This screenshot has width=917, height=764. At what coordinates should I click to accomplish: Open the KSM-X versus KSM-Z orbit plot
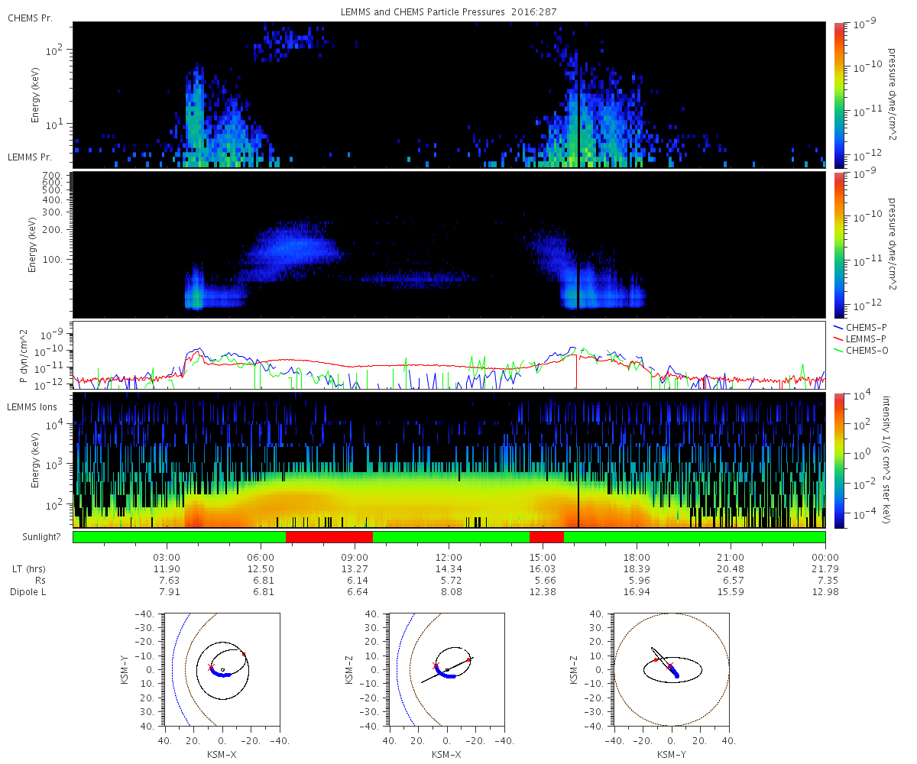click(446, 669)
